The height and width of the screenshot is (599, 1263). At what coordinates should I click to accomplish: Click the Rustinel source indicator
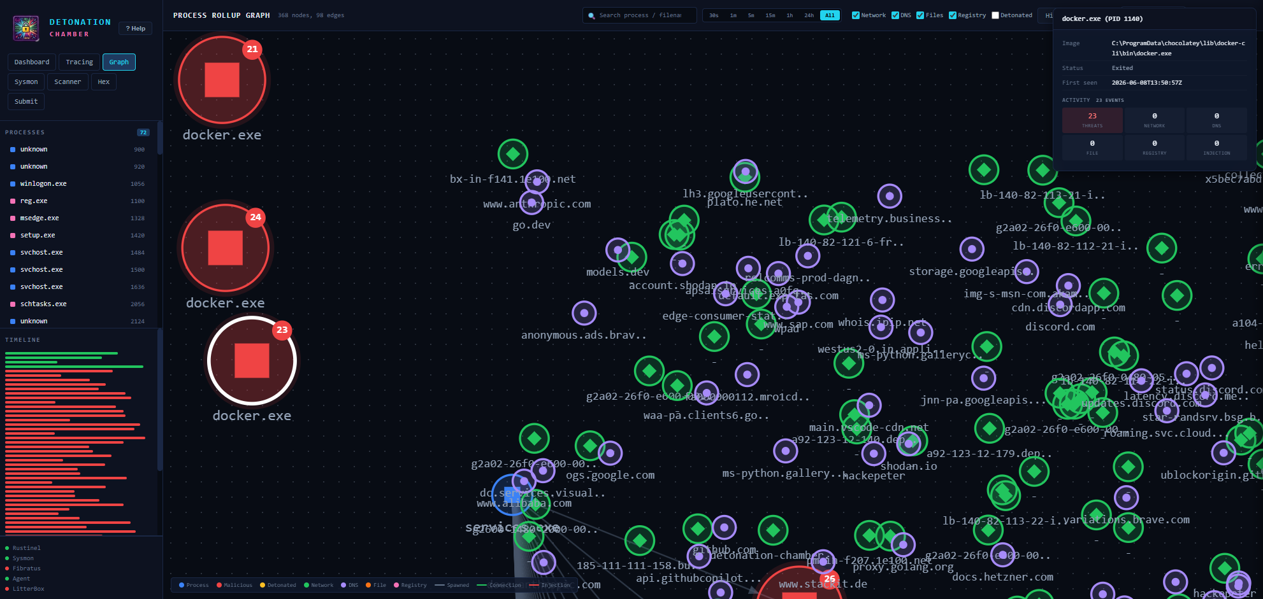[23, 548]
